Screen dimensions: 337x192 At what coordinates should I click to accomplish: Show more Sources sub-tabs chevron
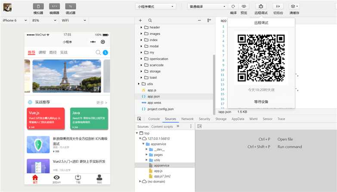point(178,126)
